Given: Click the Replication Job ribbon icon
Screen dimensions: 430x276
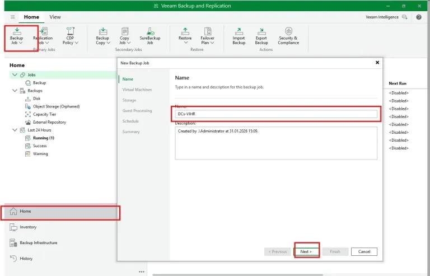Looking at the screenshot, I should (x=43, y=36).
